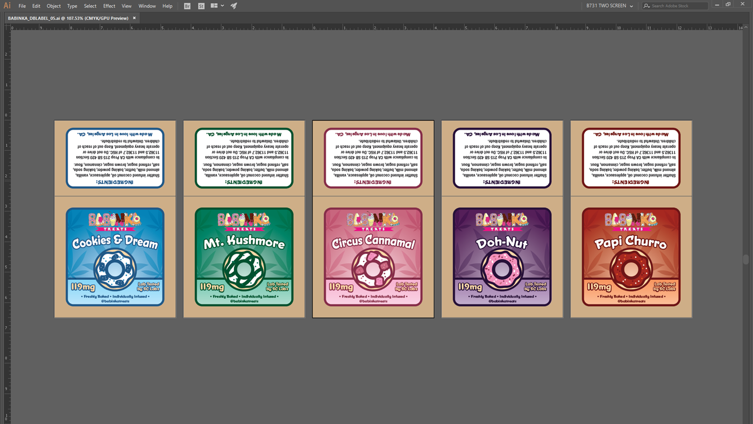The image size is (753, 424).
Task: Open the Select menu
Action: click(x=90, y=6)
